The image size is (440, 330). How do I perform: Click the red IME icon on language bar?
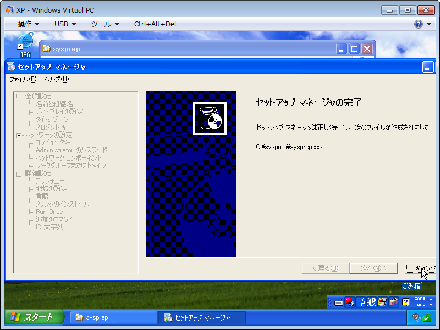click(350, 302)
